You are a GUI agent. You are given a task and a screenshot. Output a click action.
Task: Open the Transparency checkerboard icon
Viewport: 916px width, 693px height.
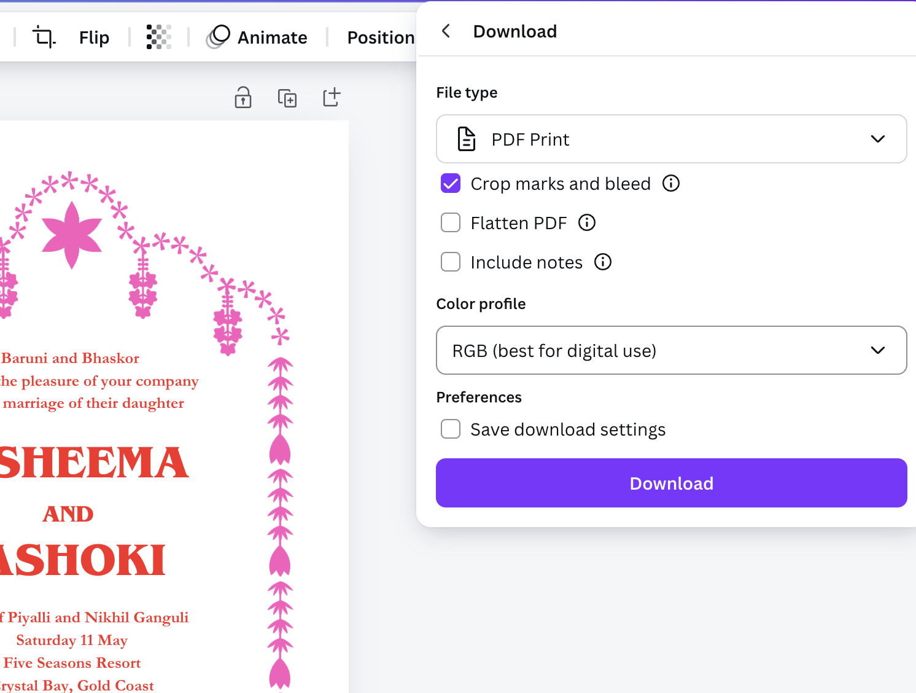(x=158, y=37)
